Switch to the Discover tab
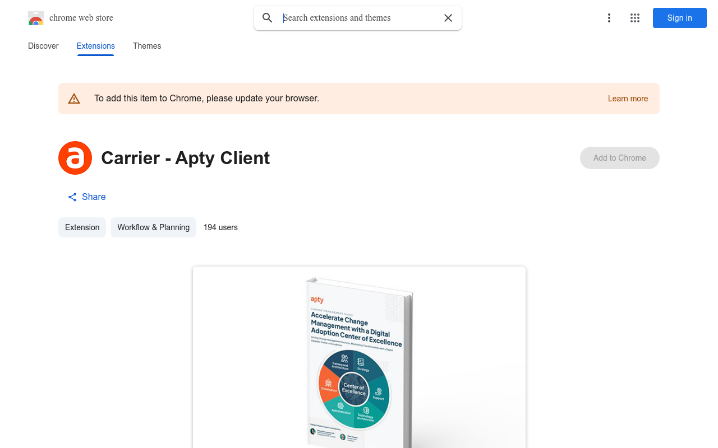718x448 pixels. (43, 46)
